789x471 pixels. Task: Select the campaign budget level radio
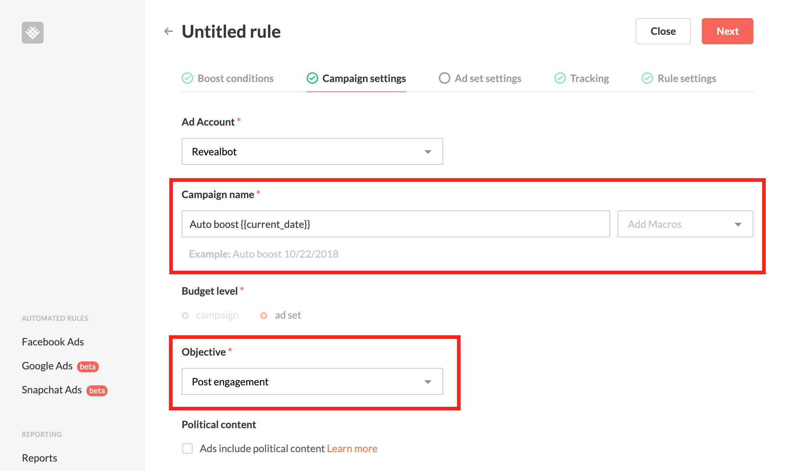click(185, 315)
